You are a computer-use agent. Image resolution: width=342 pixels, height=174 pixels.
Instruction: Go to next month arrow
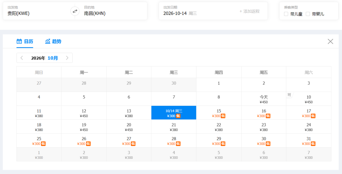[67, 58]
